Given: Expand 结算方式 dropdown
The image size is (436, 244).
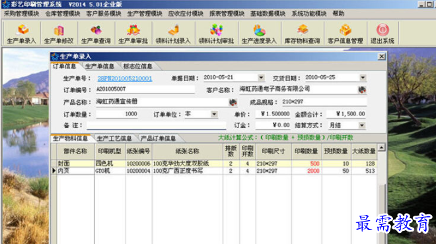Looking at the screenshot, I should (361, 125).
